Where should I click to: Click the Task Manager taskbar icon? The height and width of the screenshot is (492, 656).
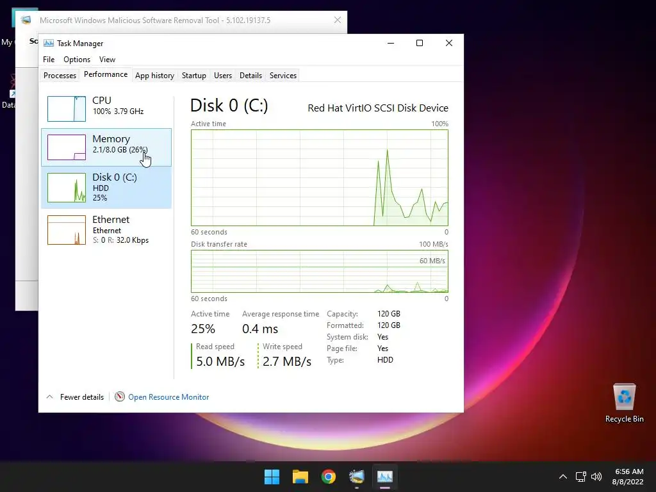click(385, 477)
